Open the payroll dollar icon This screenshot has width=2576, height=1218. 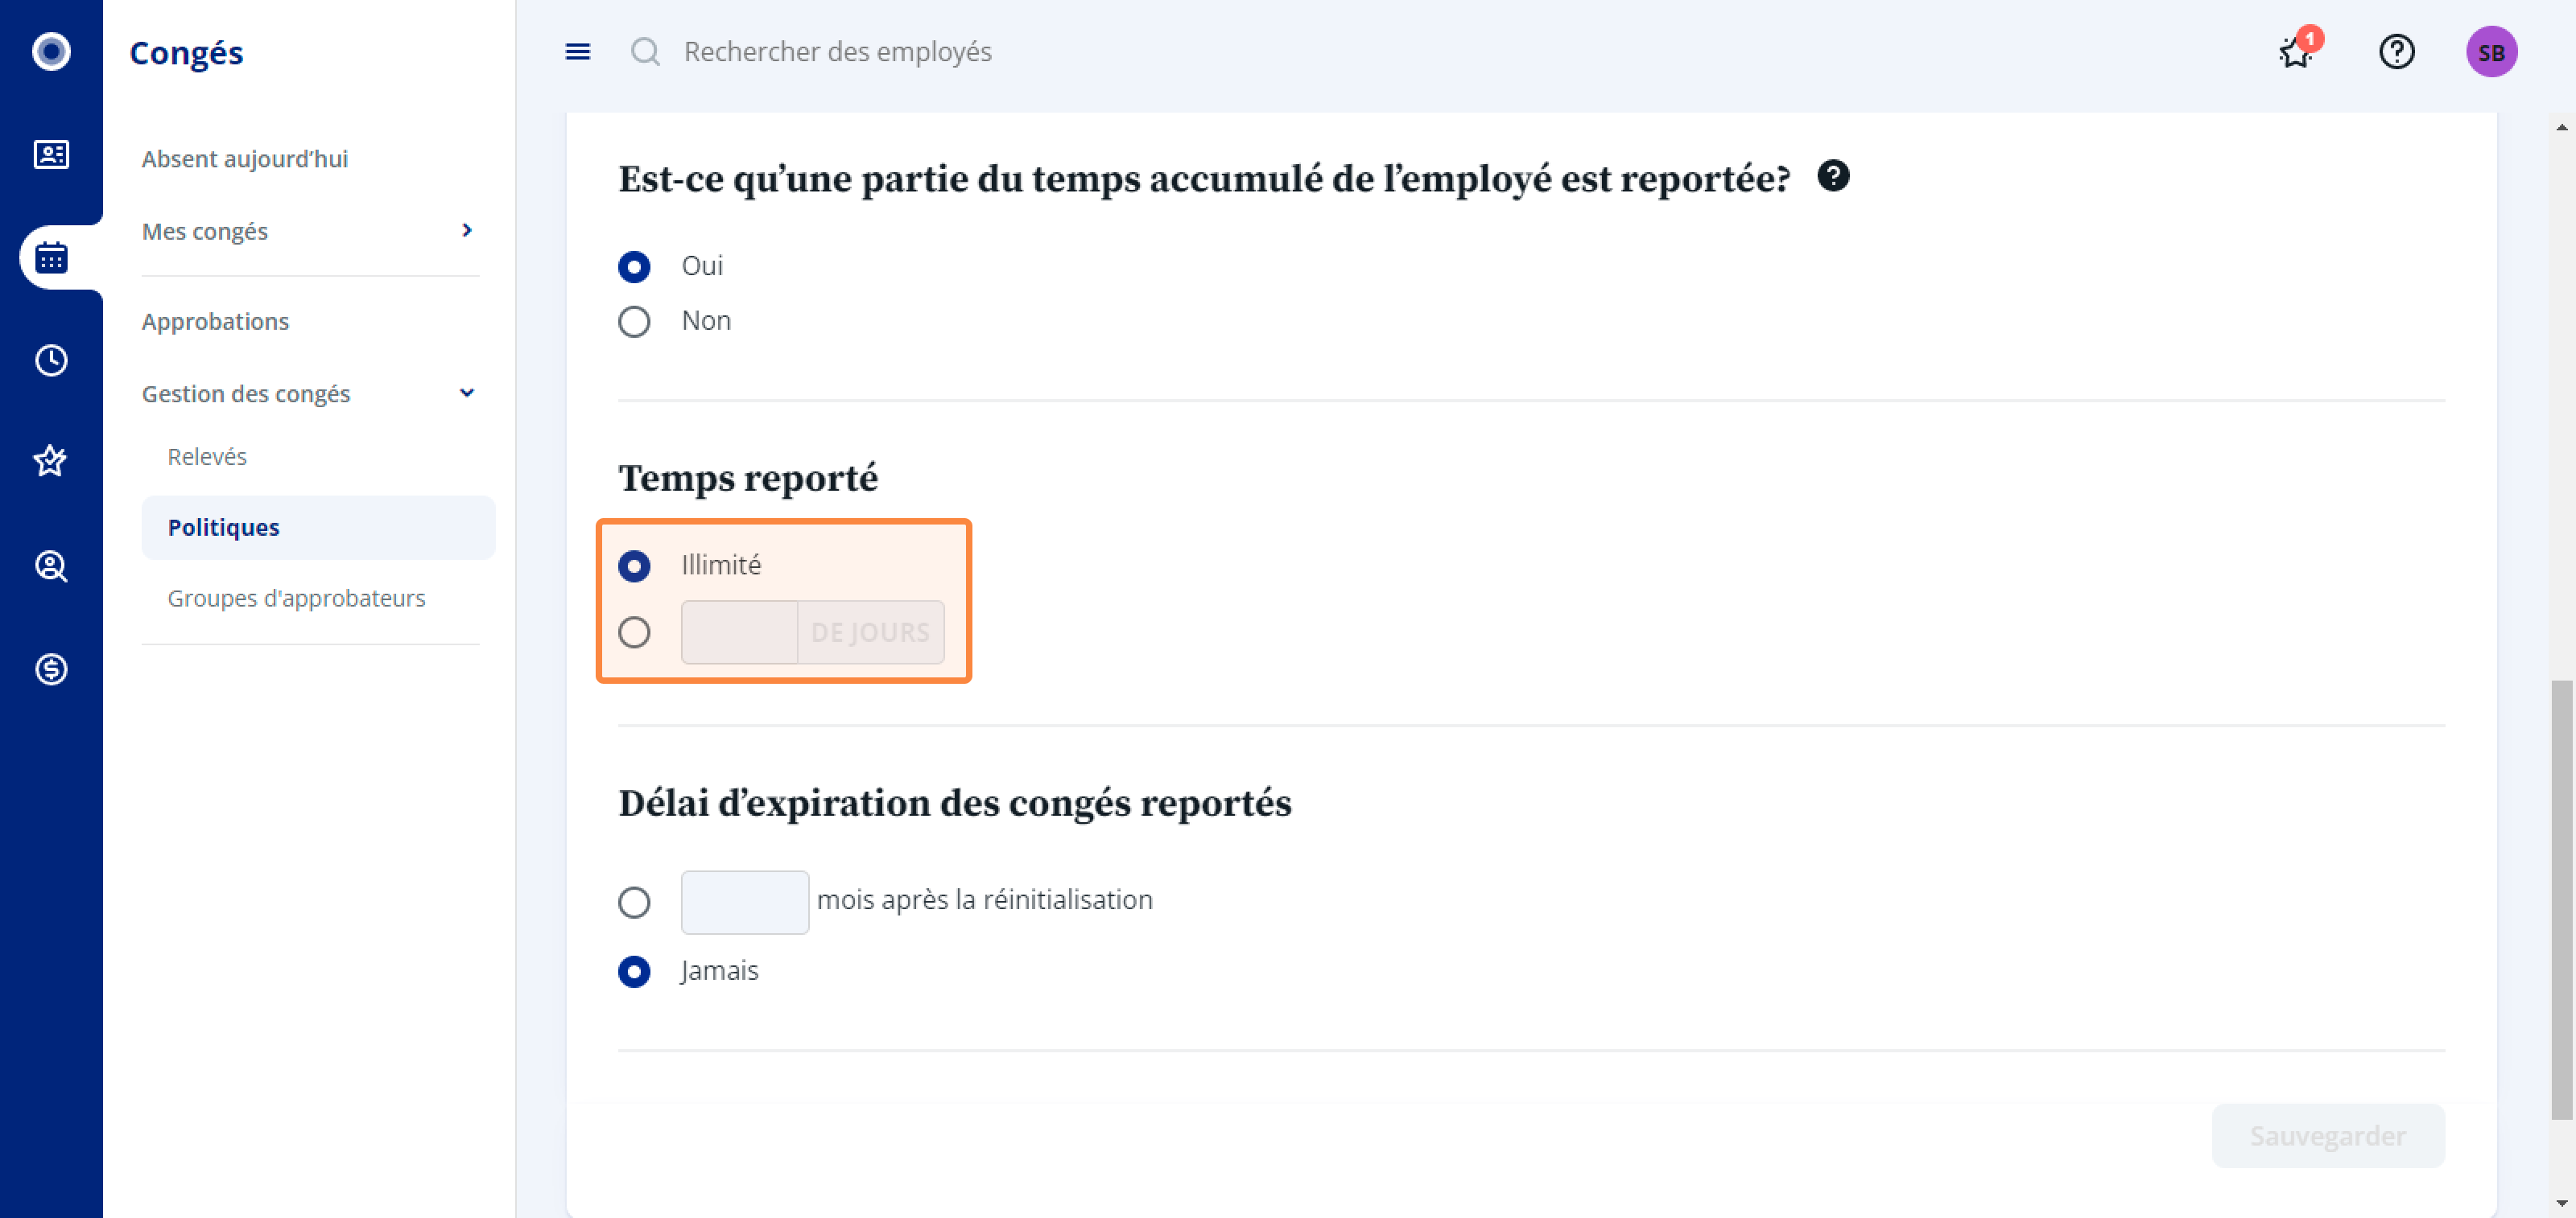51,669
